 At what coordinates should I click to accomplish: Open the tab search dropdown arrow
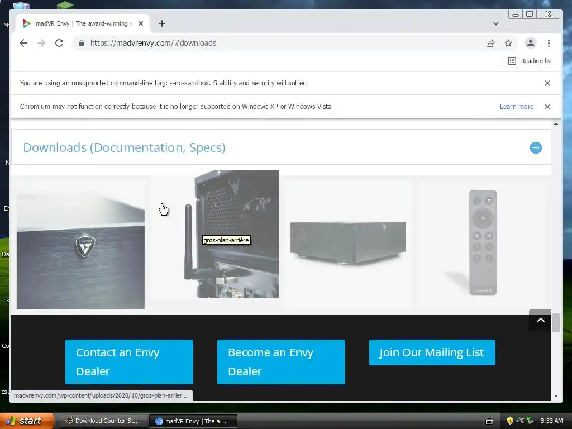coord(496,23)
